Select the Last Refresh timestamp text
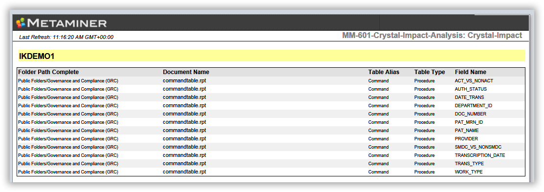The width and height of the screenshot is (544, 192). [x=66, y=37]
